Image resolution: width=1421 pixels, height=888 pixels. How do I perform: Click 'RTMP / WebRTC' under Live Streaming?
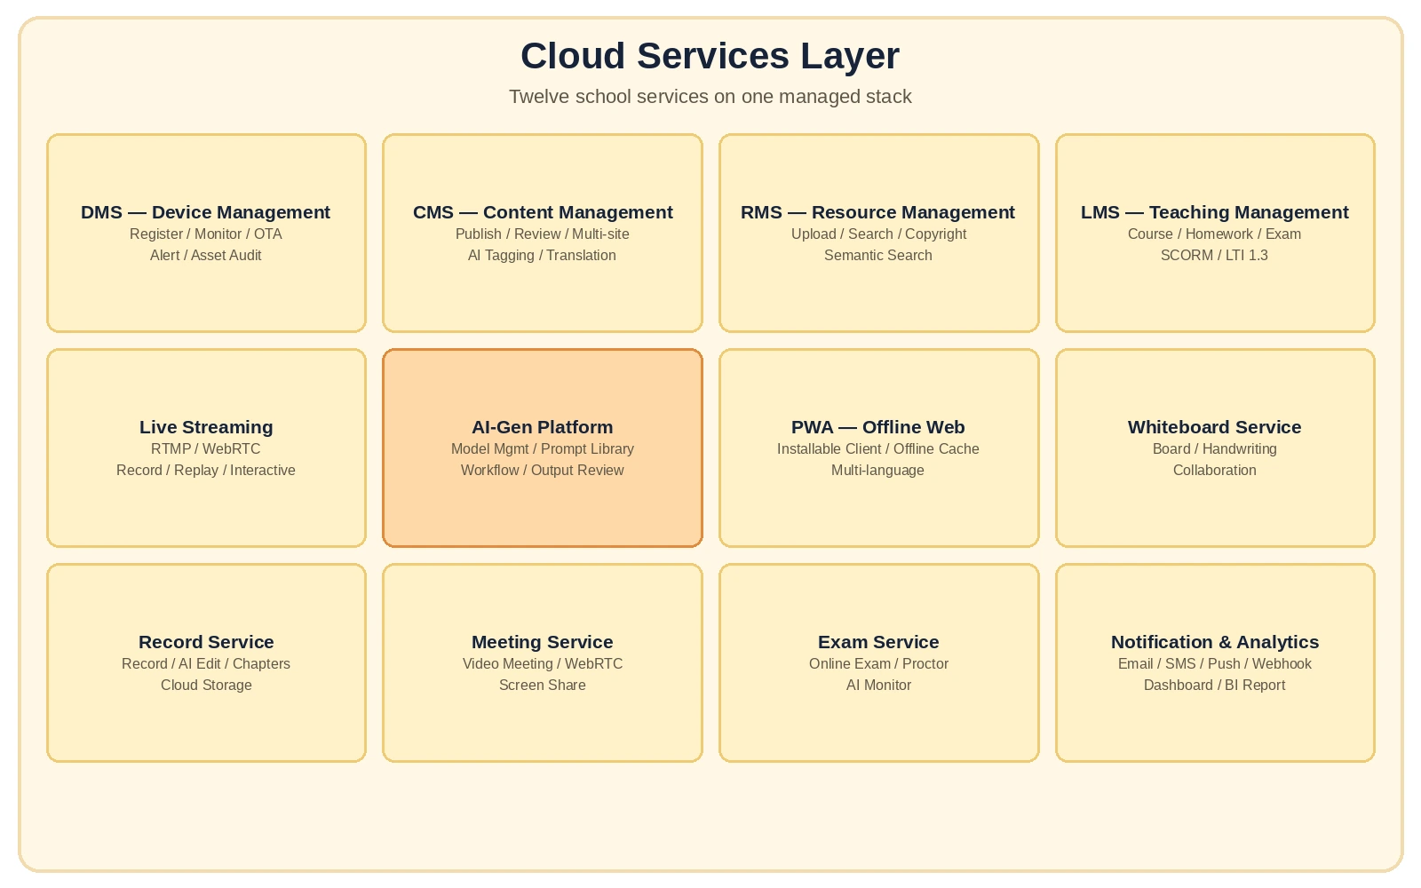206,449
